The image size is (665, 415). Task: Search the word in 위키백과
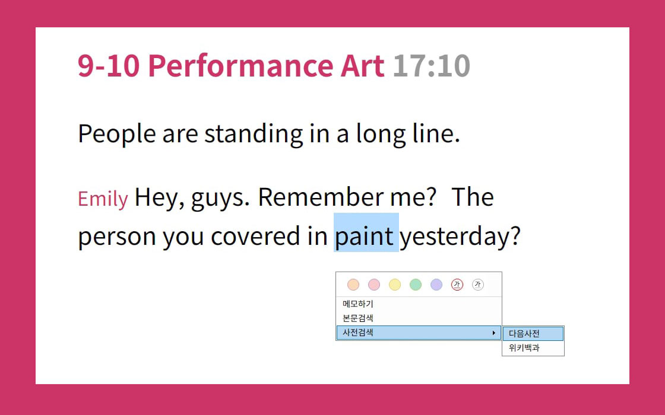[524, 348]
